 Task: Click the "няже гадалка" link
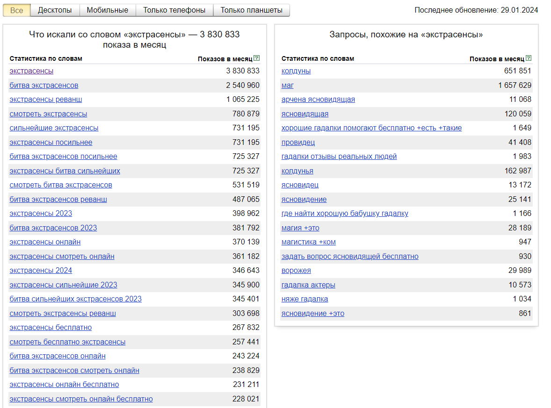[304, 299]
